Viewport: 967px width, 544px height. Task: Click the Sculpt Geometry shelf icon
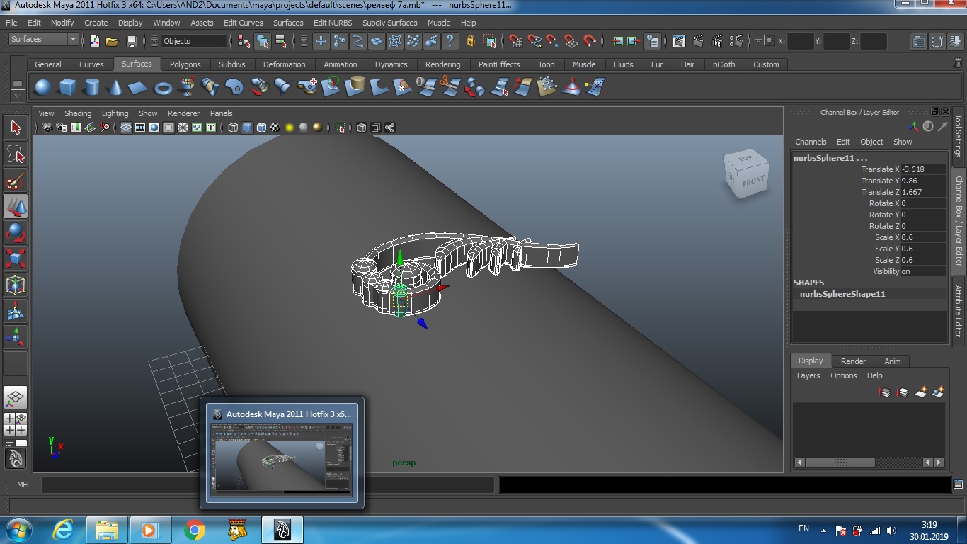571,87
